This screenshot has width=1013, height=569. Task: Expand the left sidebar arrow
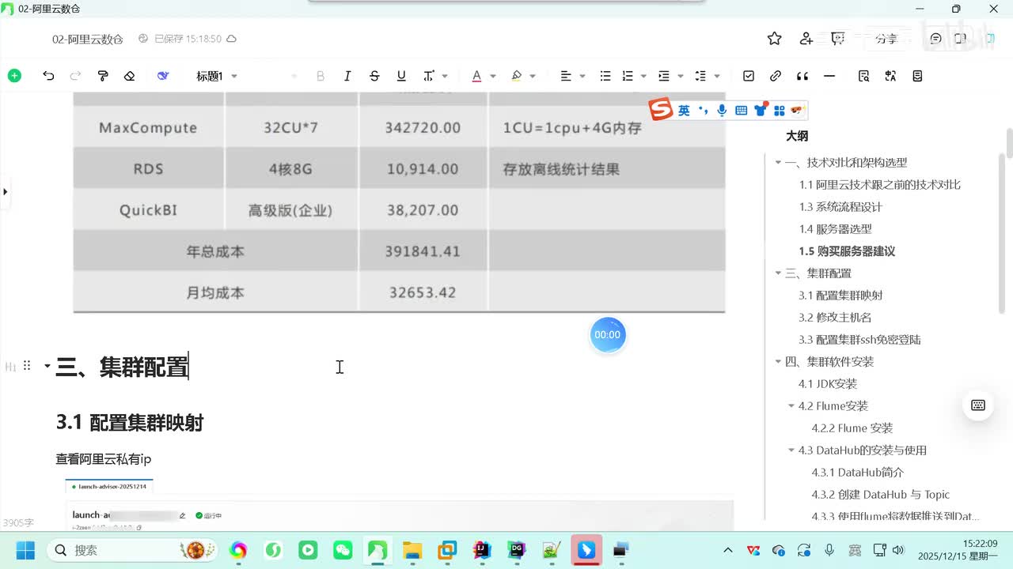coord(6,191)
